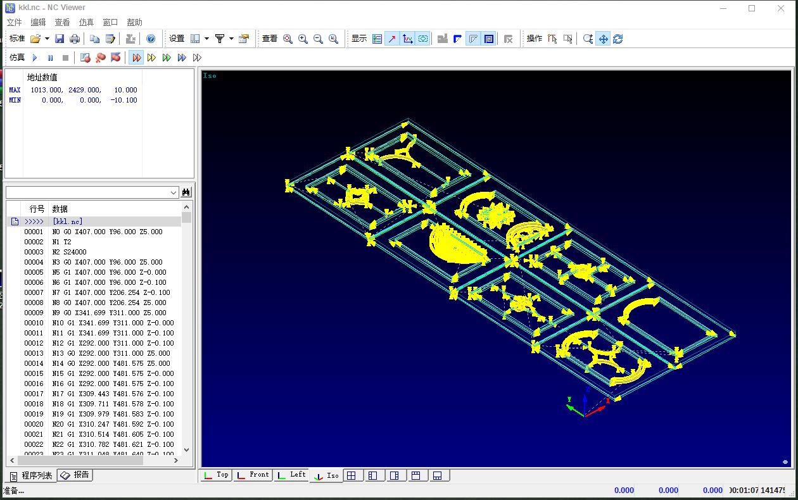
Task: Switch to the Iso view tab
Action: click(326, 475)
